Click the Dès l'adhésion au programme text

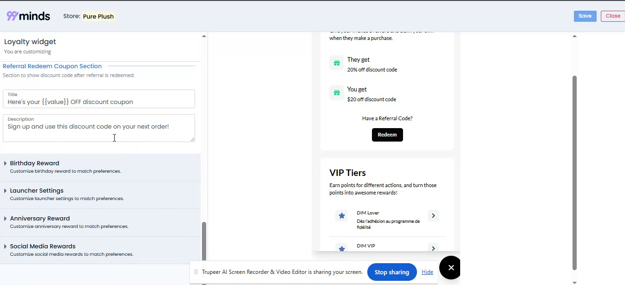(388, 224)
